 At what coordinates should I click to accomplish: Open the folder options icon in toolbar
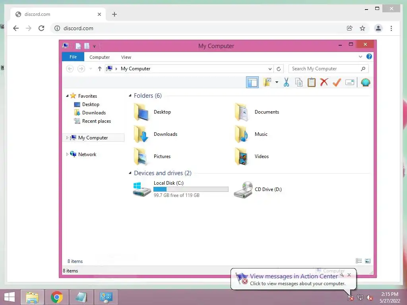(x=267, y=83)
